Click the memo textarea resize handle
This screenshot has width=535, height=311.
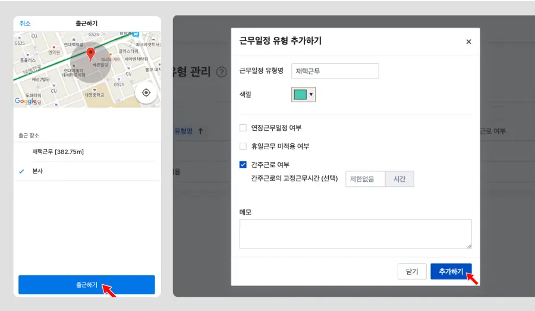[469, 246]
